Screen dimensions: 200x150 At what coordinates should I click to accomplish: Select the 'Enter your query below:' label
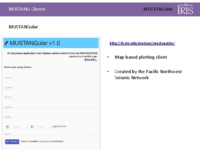pyautogui.click(x=18, y=67)
